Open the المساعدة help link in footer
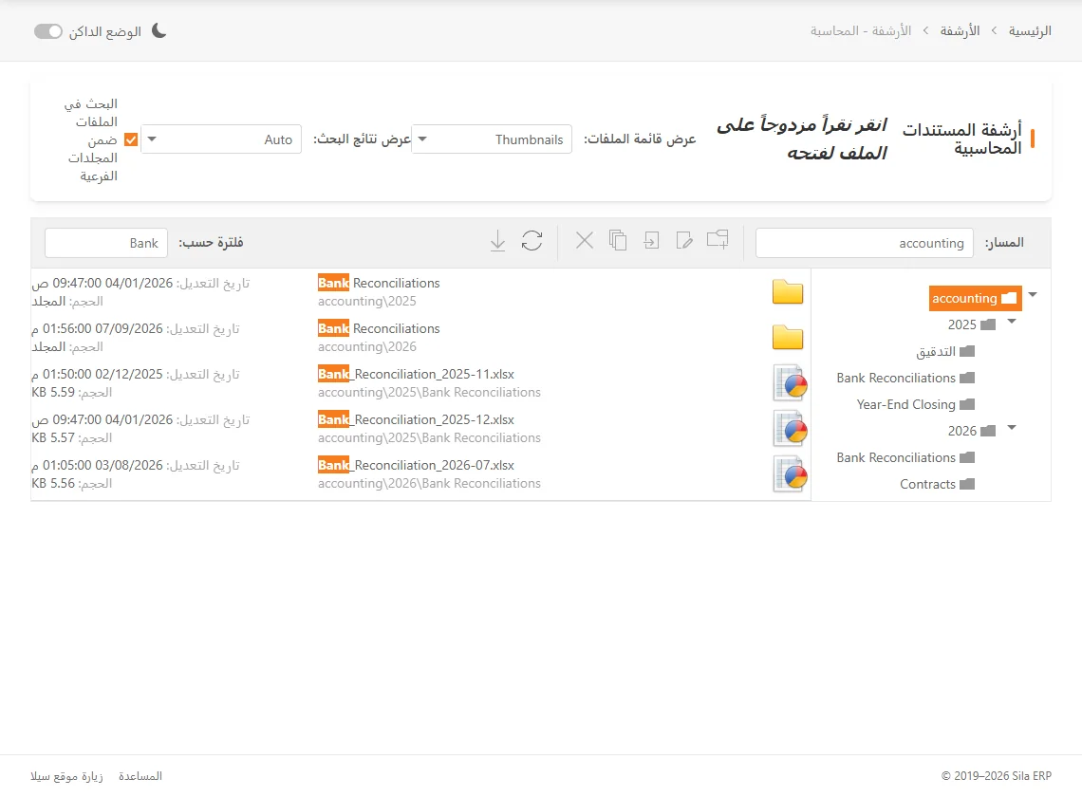 [x=140, y=776]
